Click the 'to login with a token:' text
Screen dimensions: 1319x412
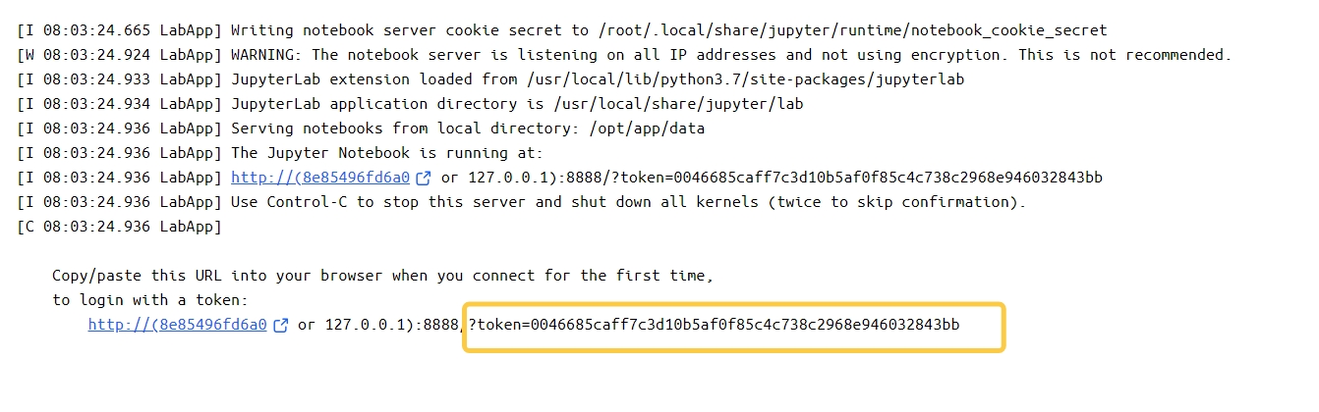pyautogui.click(x=150, y=300)
